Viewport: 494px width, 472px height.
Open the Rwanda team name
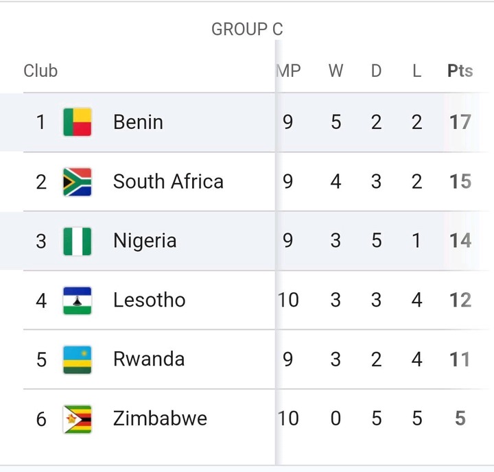[x=148, y=359]
